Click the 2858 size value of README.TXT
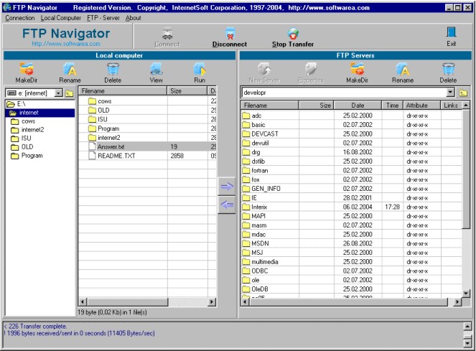Screen dimensions: 476x351 pyautogui.click(x=177, y=156)
